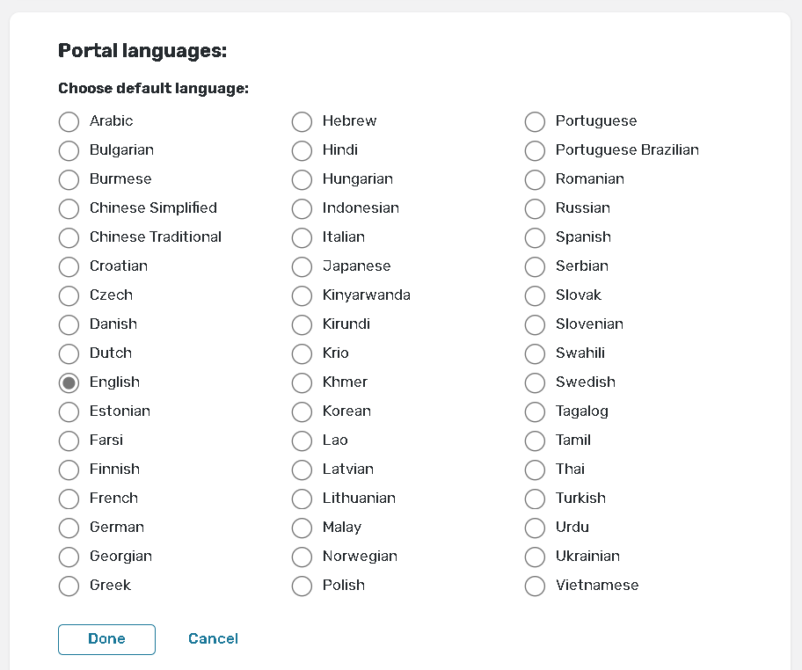Choose the Chinese Simplified radio option
This screenshot has width=802, height=670.
pyautogui.click(x=69, y=208)
